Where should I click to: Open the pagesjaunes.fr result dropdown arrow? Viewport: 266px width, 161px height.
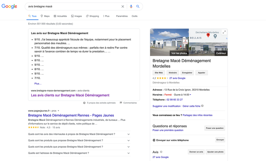[x=59, y=111]
